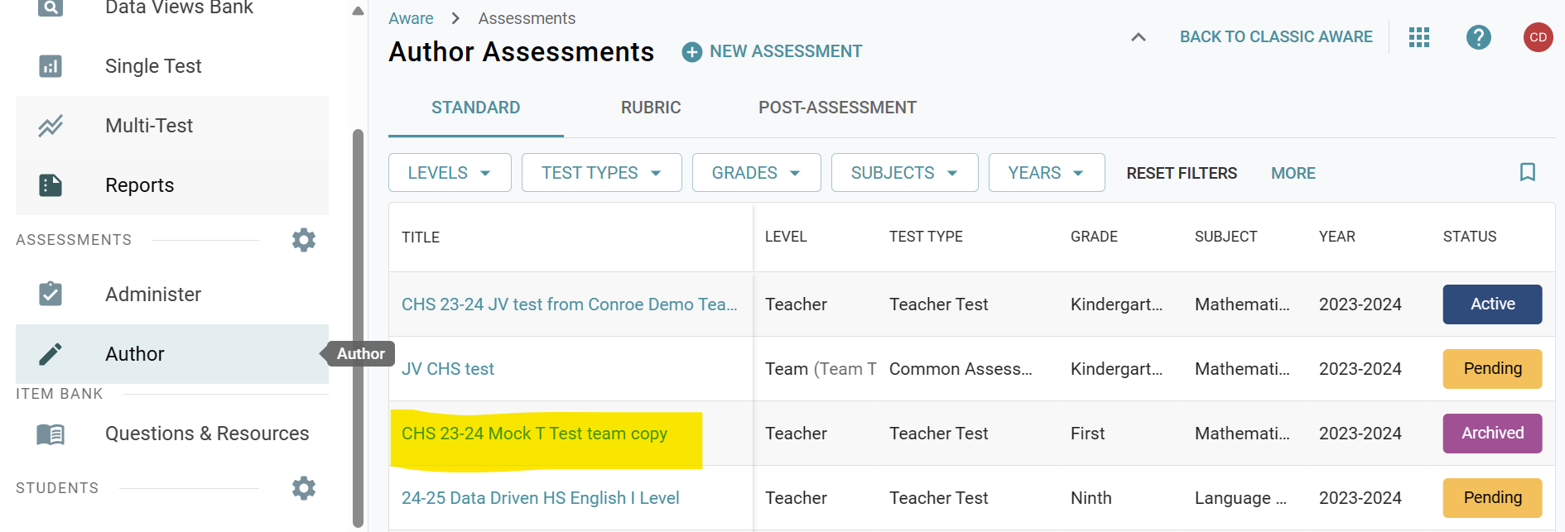
Task: Open the apps grid icon
Action: [x=1419, y=37]
